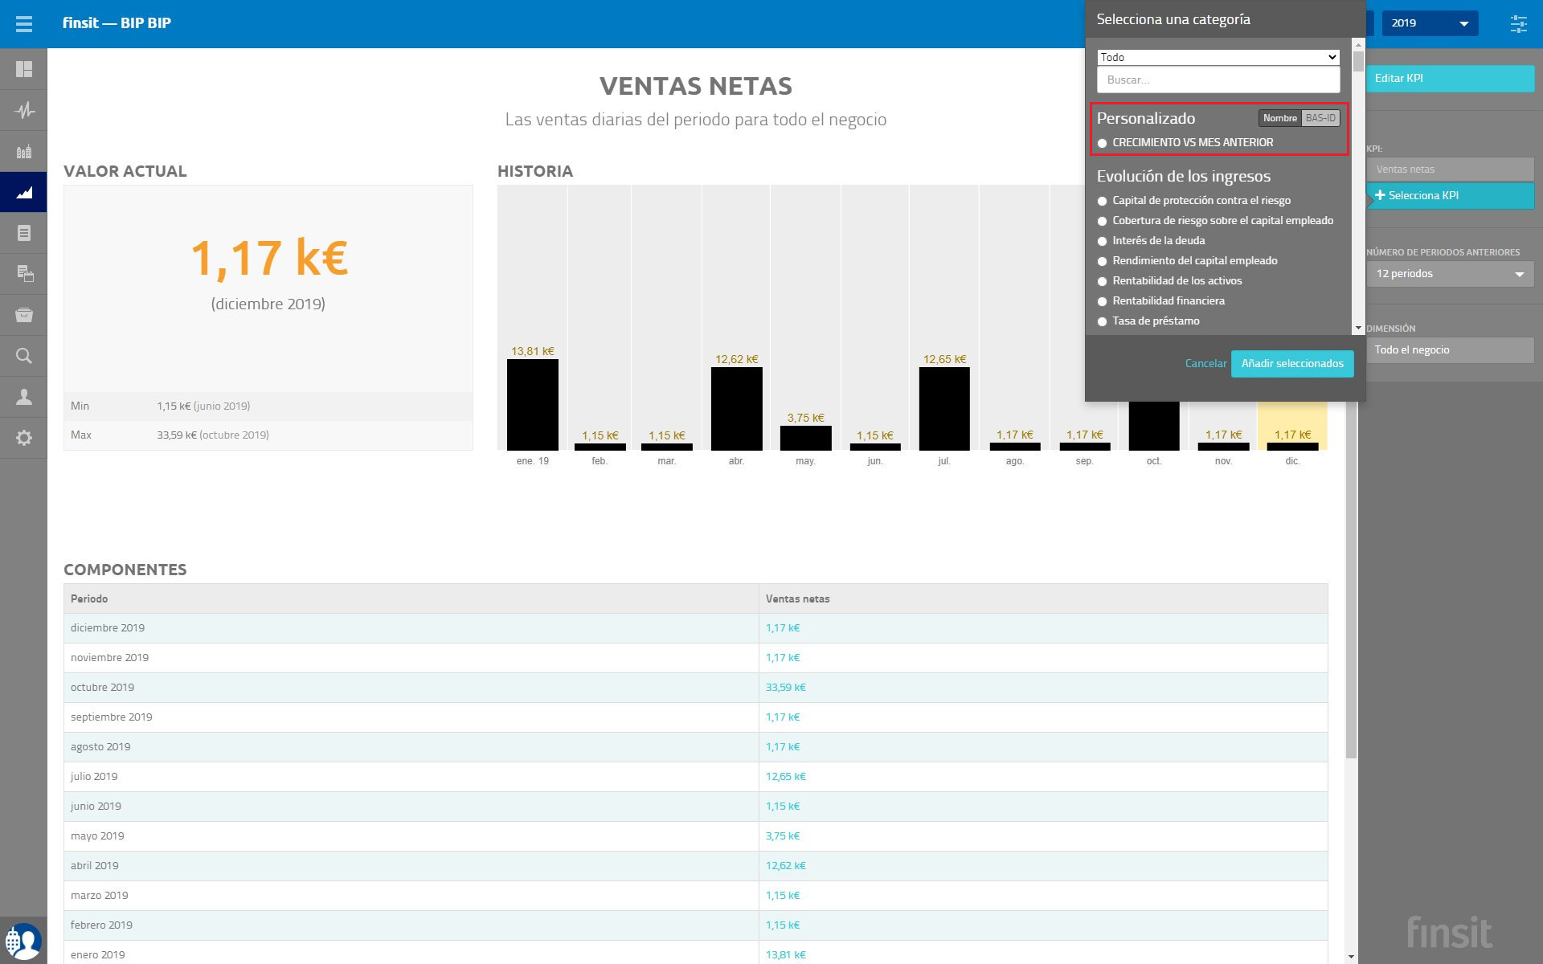This screenshot has width=1543, height=964.
Task: Open the 2019 year dropdown
Action: (x=1430, y=23)
